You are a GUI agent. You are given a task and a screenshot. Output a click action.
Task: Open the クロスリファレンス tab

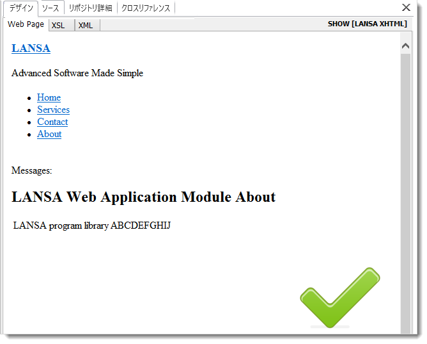tap(146, 8)
